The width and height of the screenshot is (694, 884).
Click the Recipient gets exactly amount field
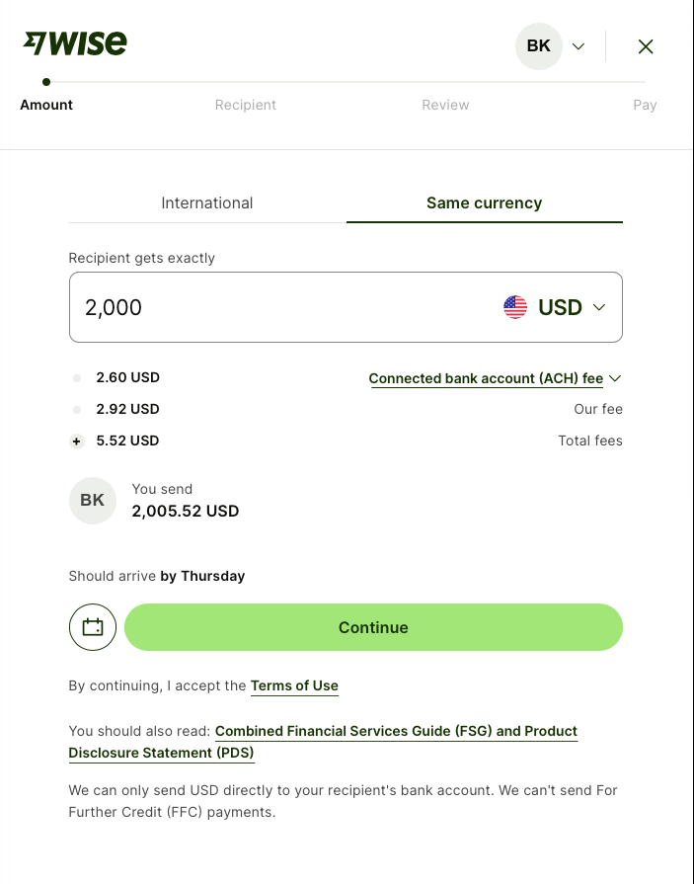pos(276,307)
